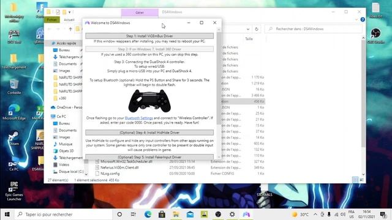Click the Rechercher dans DS4Windows search field

[314, 29]
